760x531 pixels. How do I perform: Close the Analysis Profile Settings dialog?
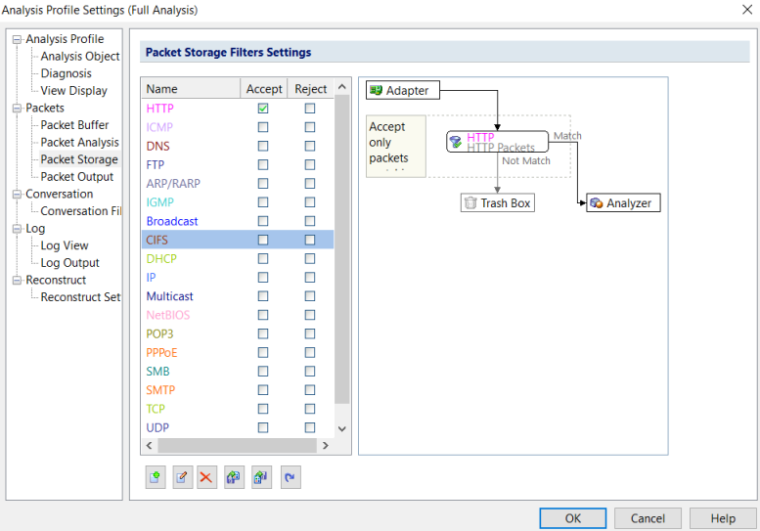747,10
